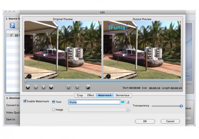Viewport: 199px width, 139px height.
Task: Click the image watermark path field
Action: [x=99, y=110]
